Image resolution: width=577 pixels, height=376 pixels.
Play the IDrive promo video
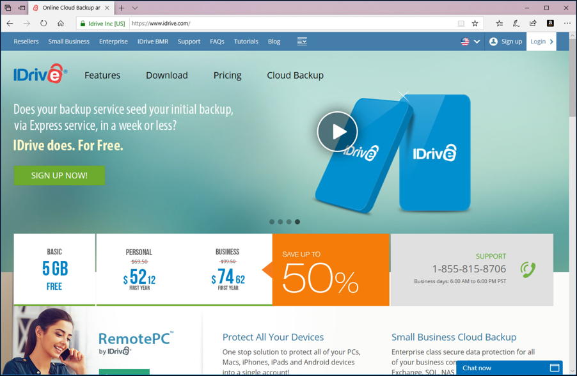338,132
